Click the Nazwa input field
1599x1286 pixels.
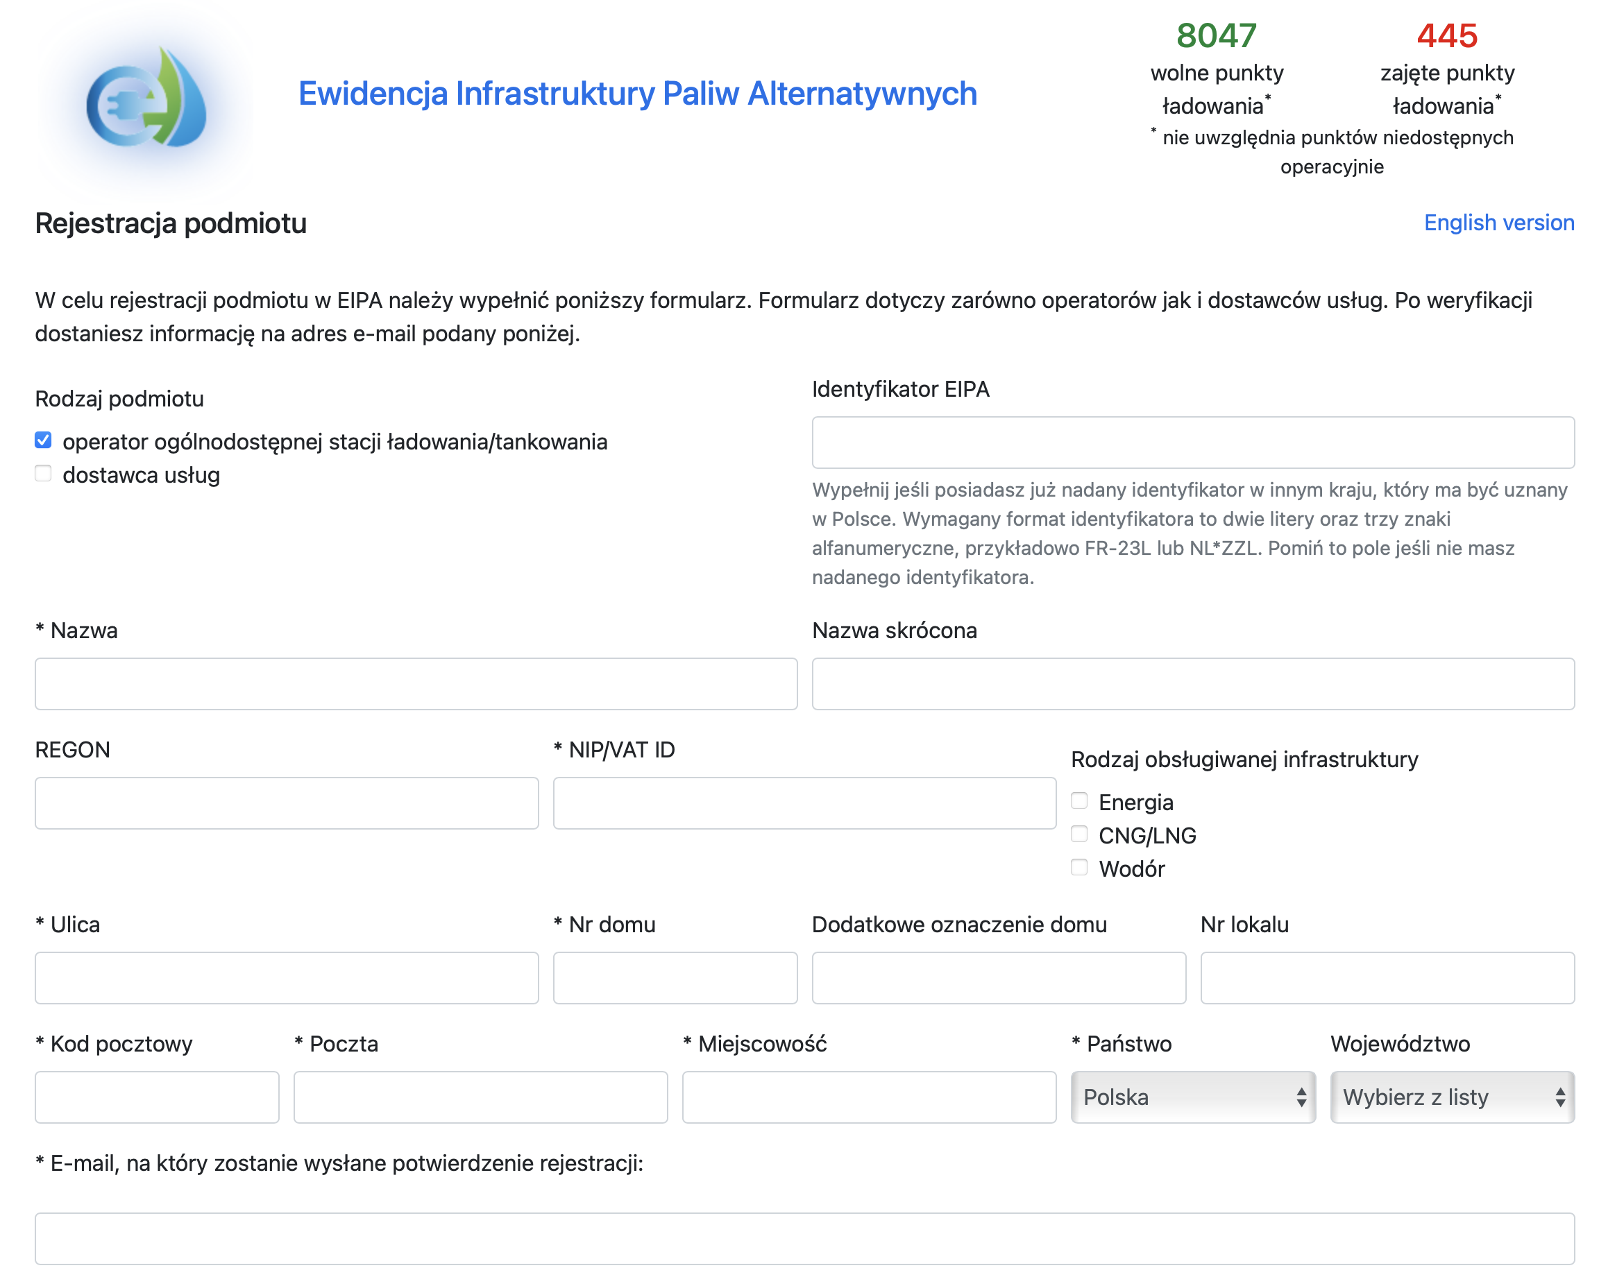tap(416, 684)
